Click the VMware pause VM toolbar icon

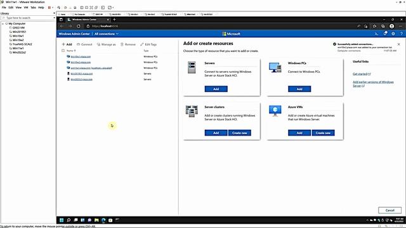[x=49, y=8]
